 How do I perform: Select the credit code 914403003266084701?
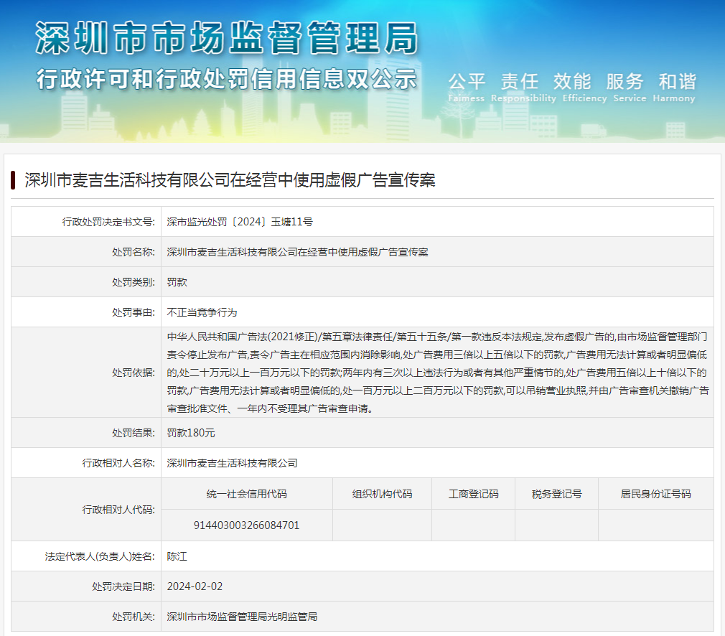tap(246, 525)
